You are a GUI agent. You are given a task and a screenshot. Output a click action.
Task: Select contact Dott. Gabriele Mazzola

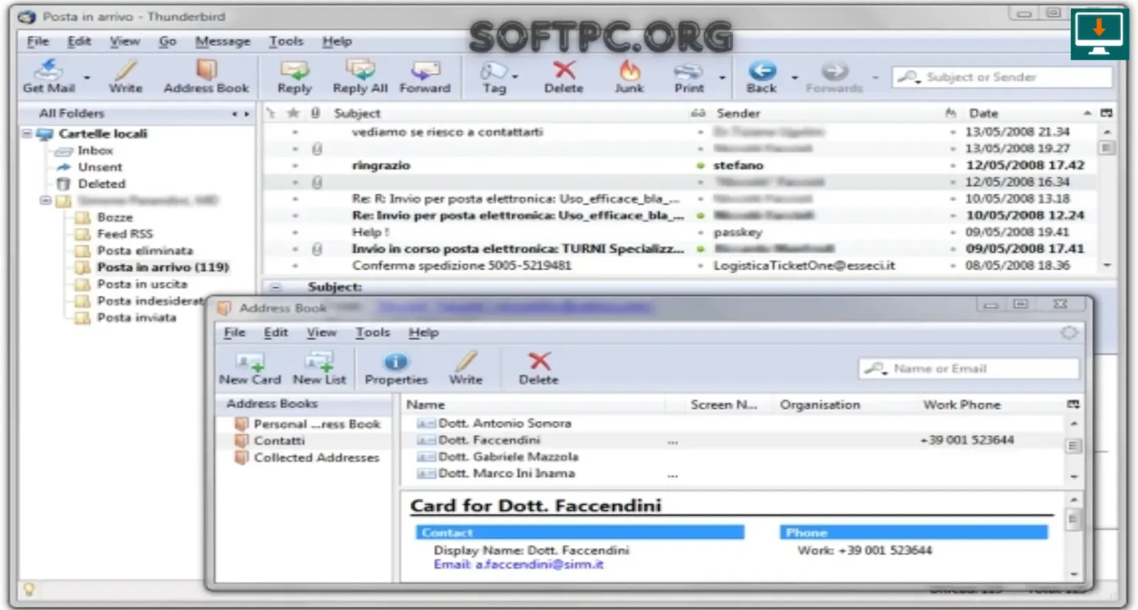pos(508,456)
